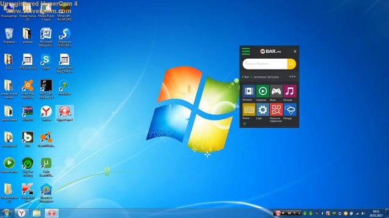Screen dimensions: 389x218
Task: Select the blue S shortcut beside Word
Action: (x=64, y=37)
